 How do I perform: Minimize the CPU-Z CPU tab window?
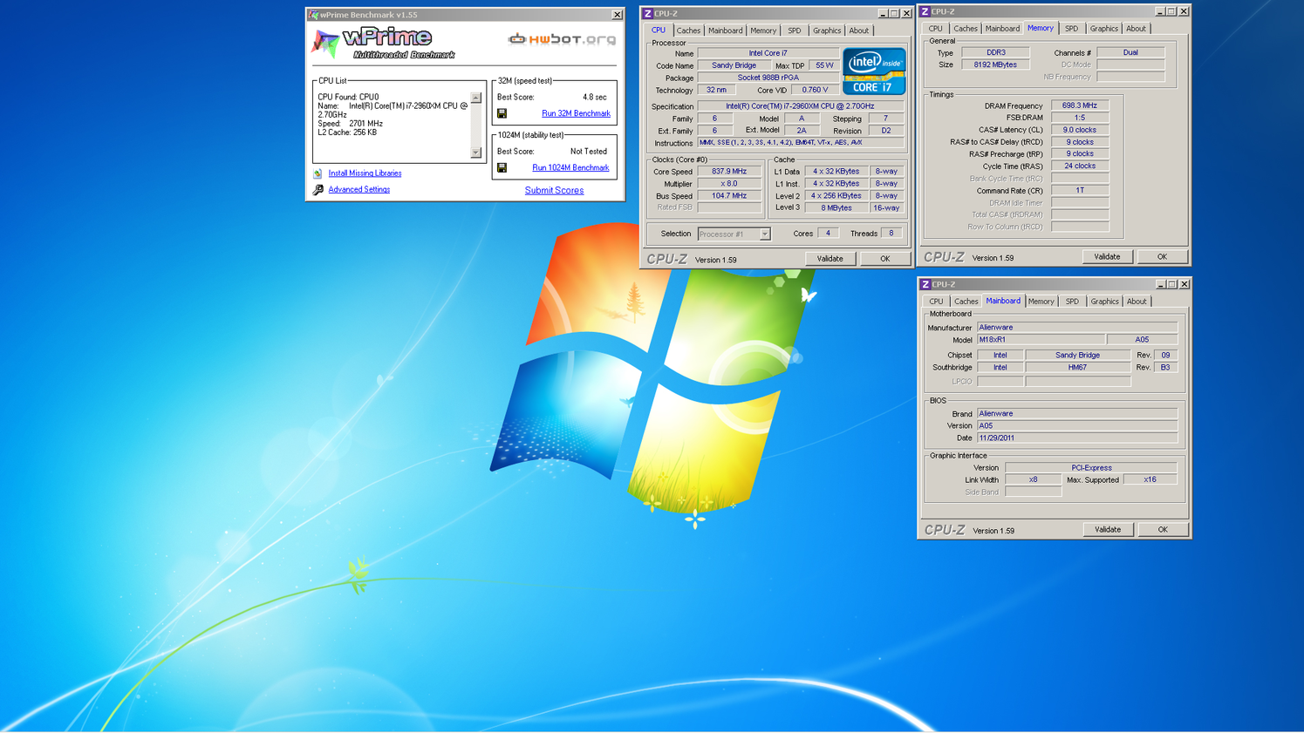point(882,14)
